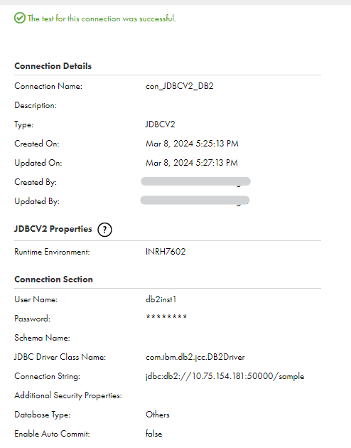Open the JDBCV2 Properties help icon
Viewport: 351px width, 448px height.
coord(104,230)
